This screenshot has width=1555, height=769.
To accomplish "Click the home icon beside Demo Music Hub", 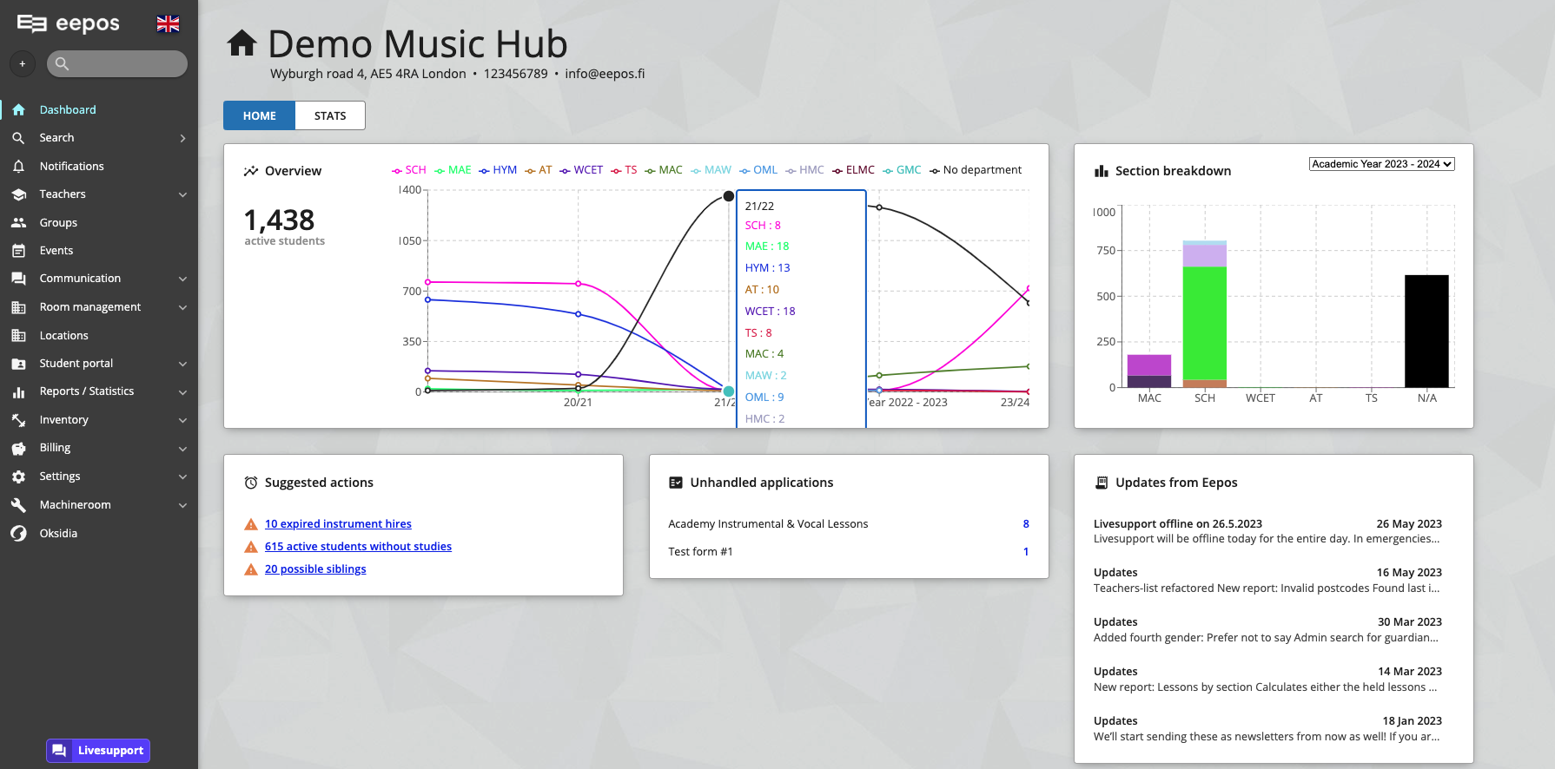I will (242, 43).
